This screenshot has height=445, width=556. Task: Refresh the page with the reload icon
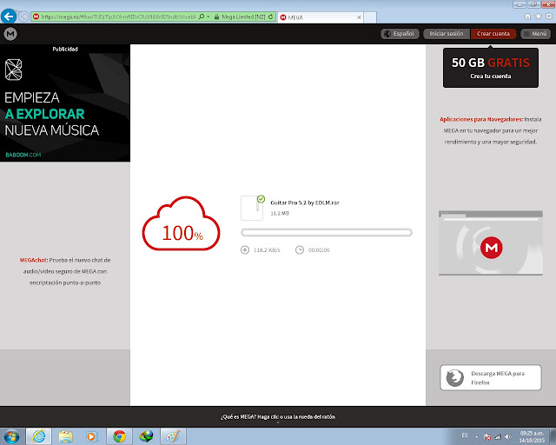click(271, 17)
